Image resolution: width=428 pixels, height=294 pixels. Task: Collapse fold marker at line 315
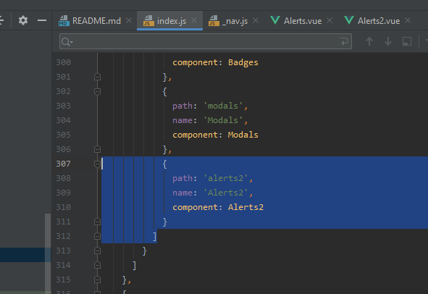pyautogui.click(x=97, y=280)
